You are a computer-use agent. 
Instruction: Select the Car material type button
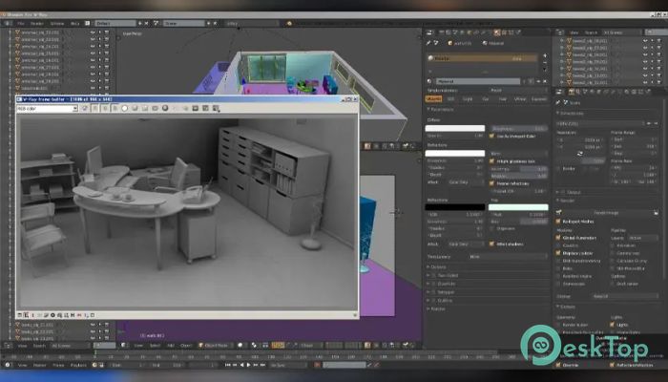(x=486, y=99)
